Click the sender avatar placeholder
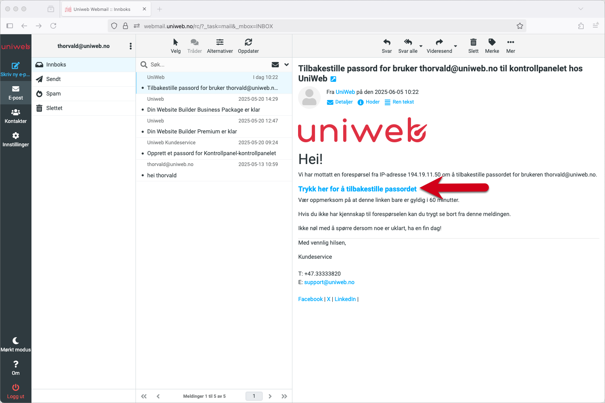Screen dimensions: 605x403 click(x=309, y=97)
